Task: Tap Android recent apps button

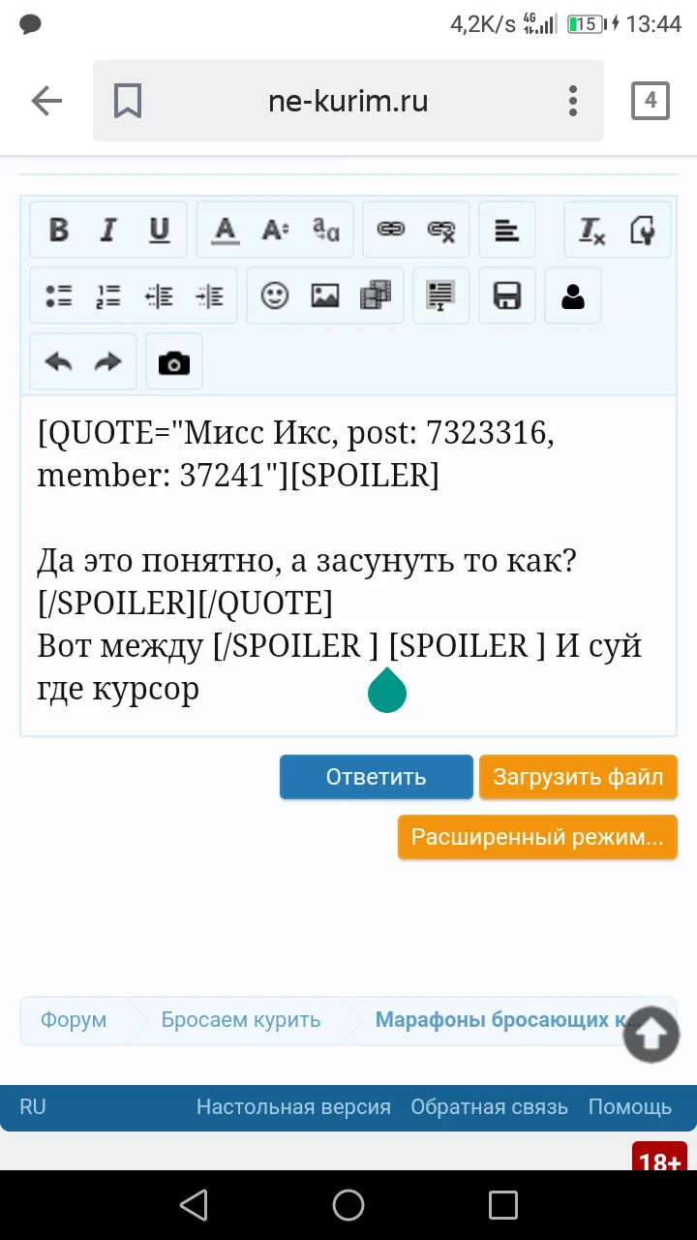Action: [x=503, y=1205]
